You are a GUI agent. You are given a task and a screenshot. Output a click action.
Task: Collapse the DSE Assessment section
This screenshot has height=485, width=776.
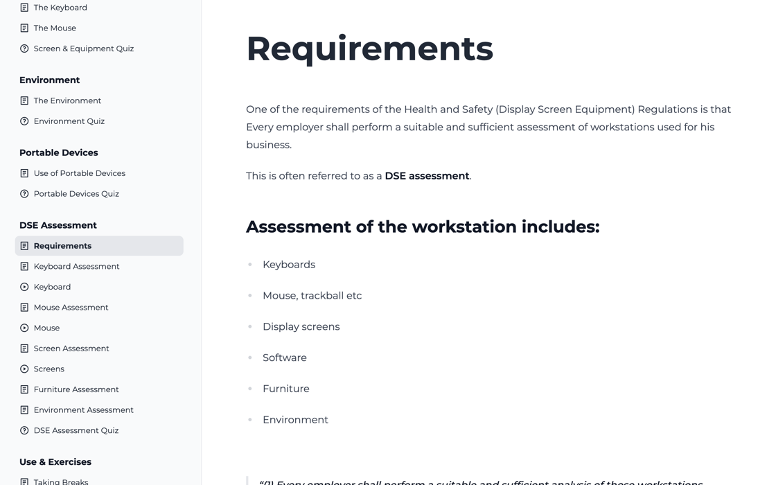pyautogui.click(x=58, y=224)
